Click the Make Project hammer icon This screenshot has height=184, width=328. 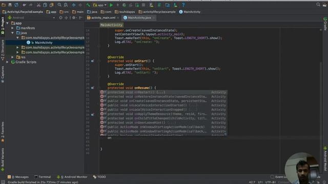pyautogui.click(x=88, y=5)
